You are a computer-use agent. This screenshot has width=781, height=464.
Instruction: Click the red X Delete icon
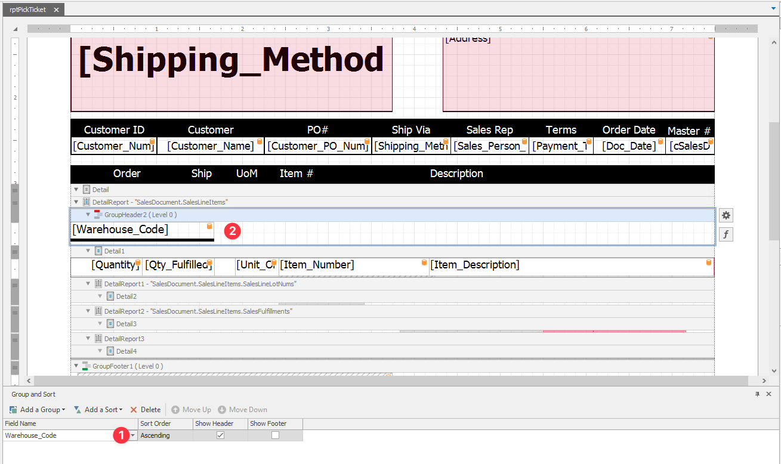134,409
